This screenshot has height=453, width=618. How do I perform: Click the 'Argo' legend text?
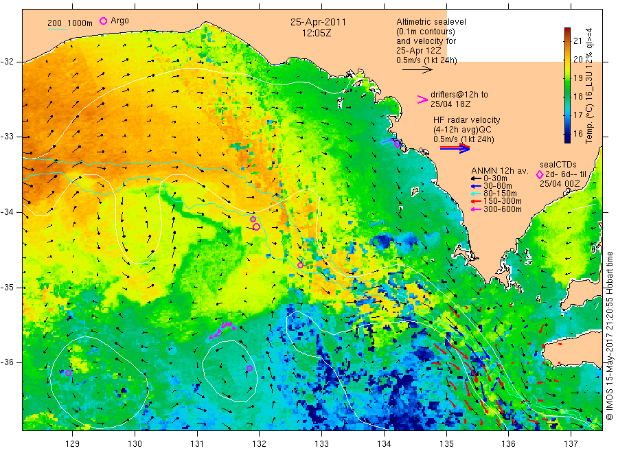point(119,21)
